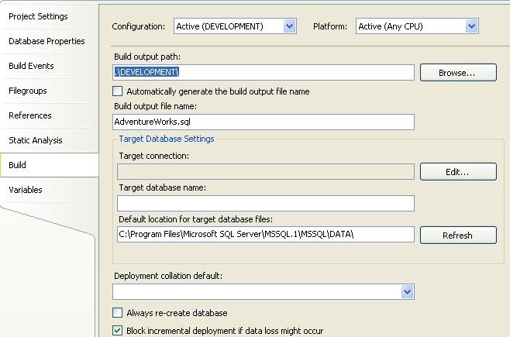510x337 pixels.
Task: Open the Static Analysis tab
Action: tap(36, 140)
